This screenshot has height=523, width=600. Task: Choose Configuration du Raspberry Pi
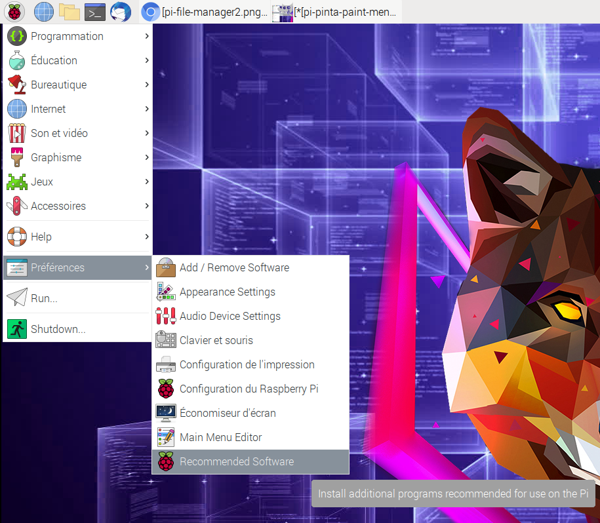pyautogui.click(x=249, y=389)
